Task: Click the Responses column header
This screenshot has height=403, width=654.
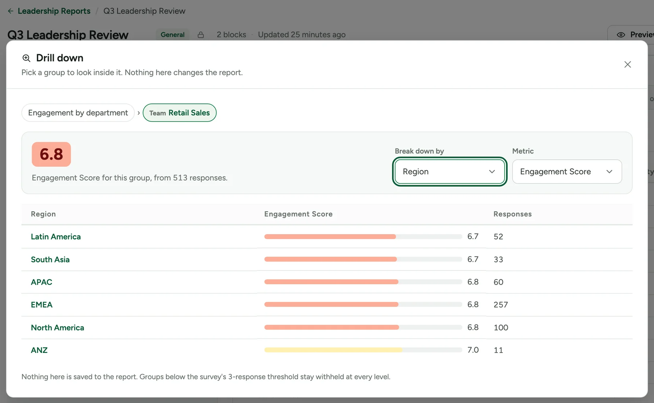Action: [512, 214]
